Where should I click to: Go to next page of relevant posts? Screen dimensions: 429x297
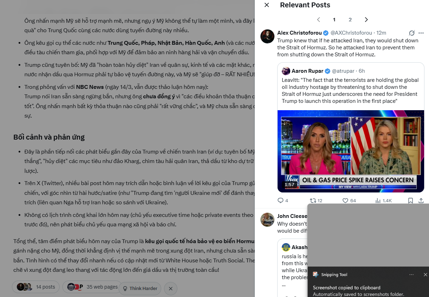click(x=366, y=20)
